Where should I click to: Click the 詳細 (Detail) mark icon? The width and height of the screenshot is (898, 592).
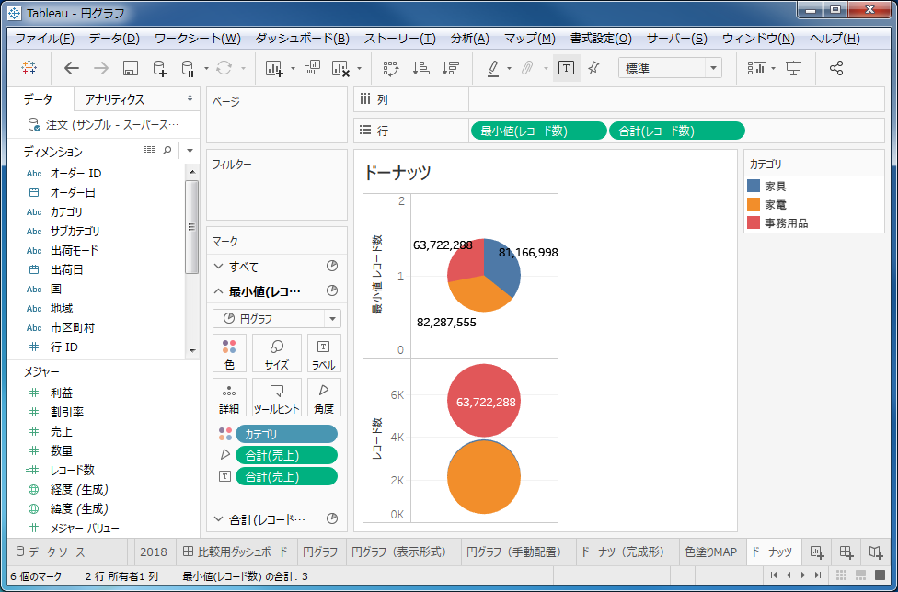[228, 397]
